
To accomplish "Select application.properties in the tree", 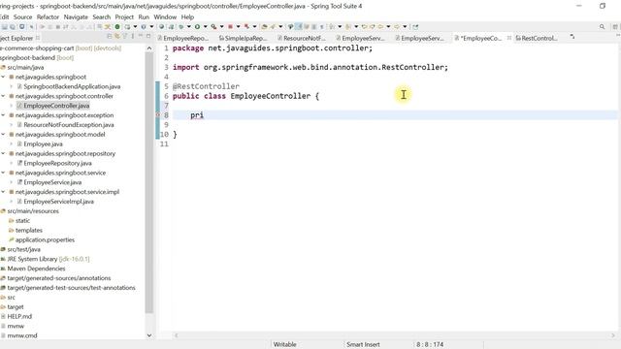I will [x=45, y=239].
